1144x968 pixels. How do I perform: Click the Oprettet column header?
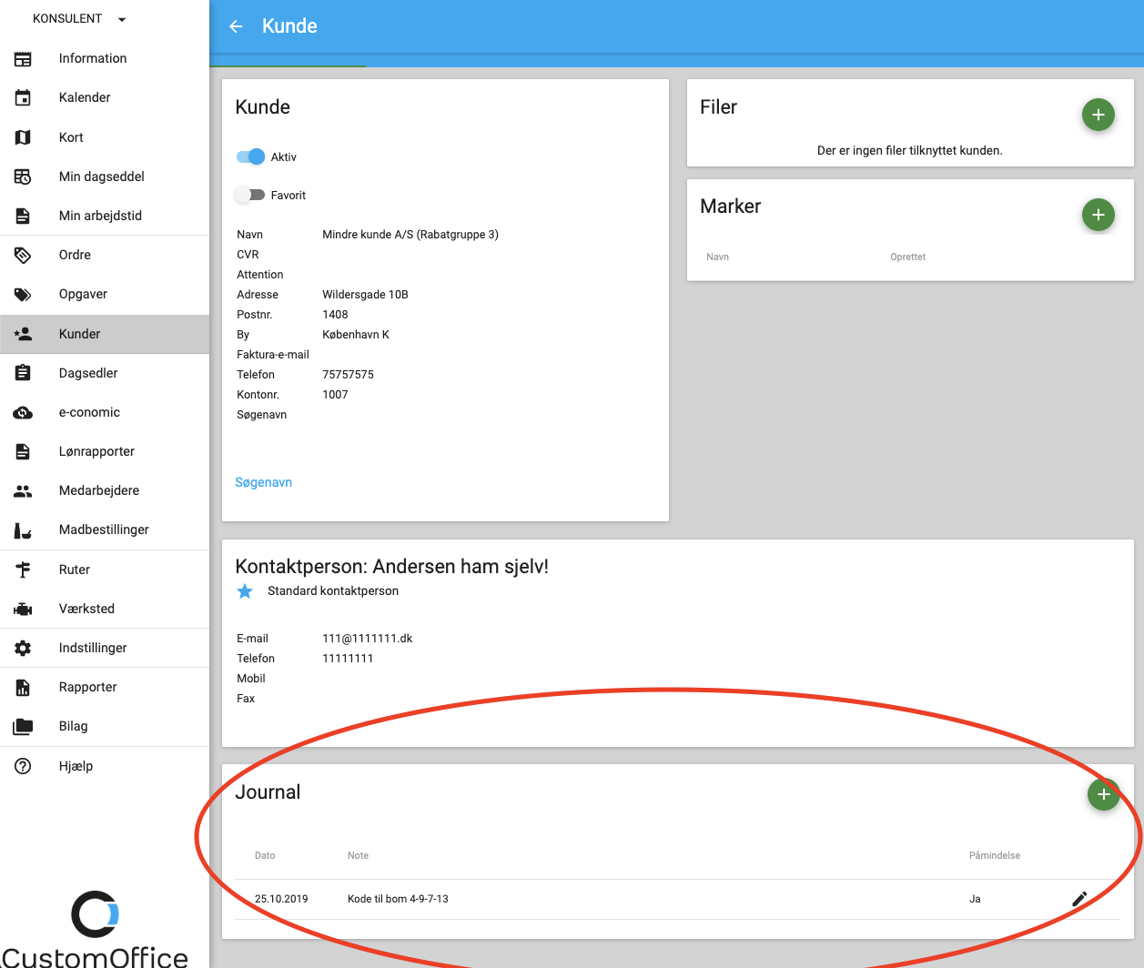coord(907,257)
